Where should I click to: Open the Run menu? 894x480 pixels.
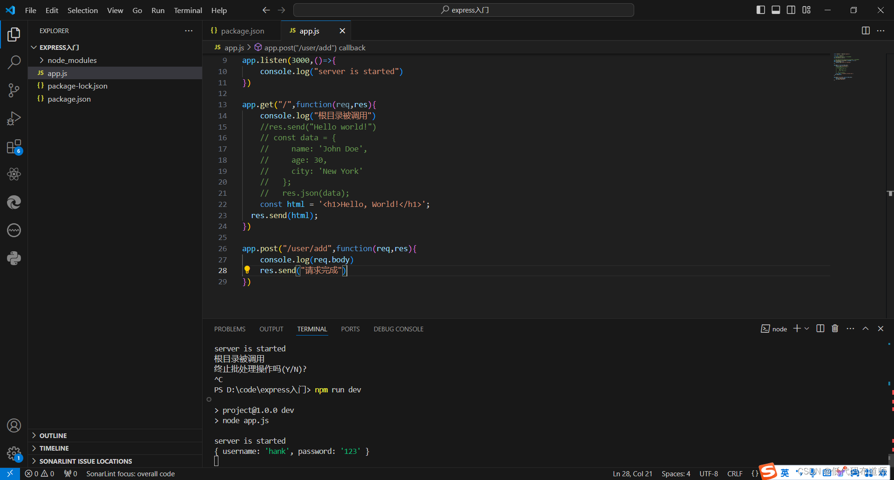[158, 10]
